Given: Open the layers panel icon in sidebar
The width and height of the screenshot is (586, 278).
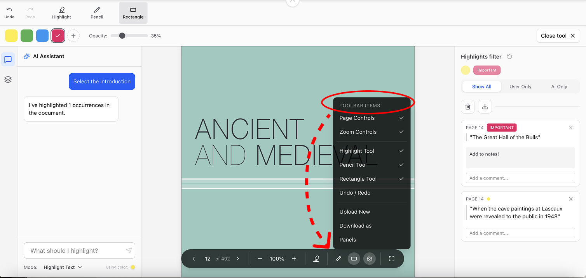Looking at the screenshot, I should pyautogui.click(x=8, y=79).
